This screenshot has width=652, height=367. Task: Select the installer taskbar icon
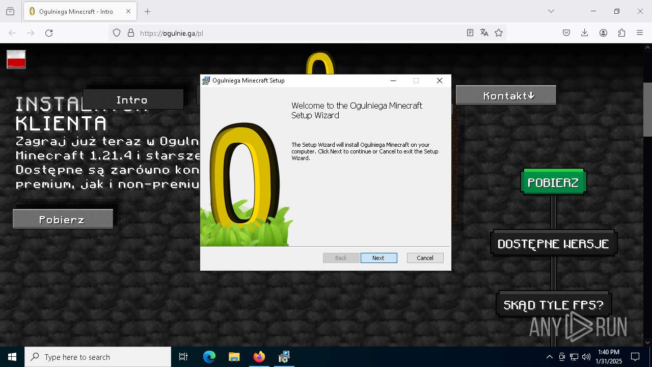[284, 357]
